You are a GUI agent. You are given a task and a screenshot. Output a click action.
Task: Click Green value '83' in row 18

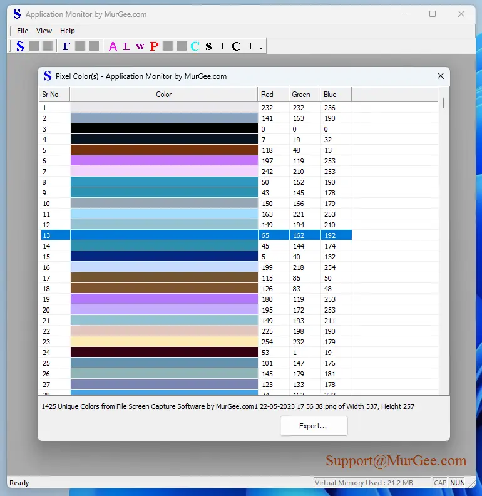coord(296,289)
